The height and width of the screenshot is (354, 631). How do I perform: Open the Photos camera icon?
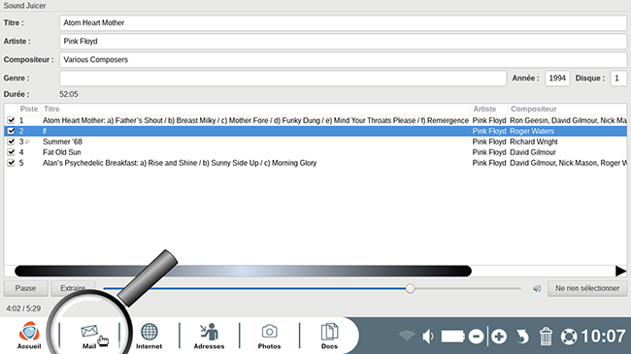point(269,336)
